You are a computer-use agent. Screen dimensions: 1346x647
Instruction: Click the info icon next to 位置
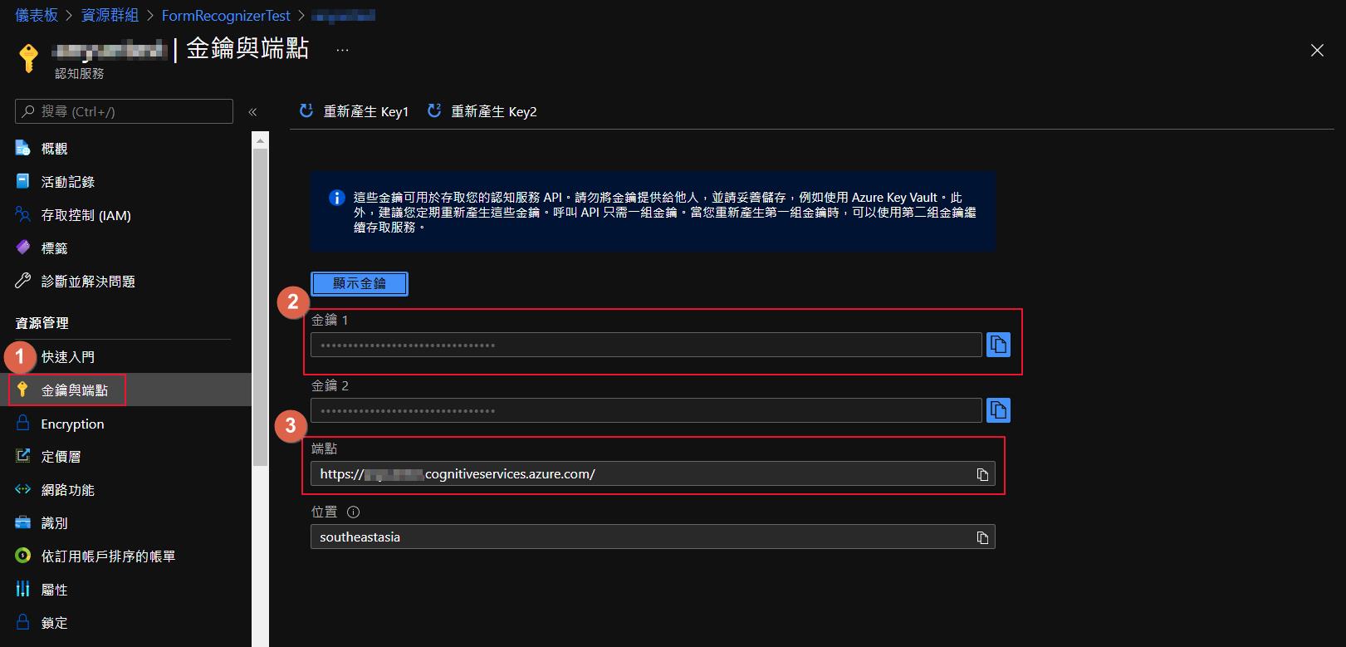click(x=353, y=512)
